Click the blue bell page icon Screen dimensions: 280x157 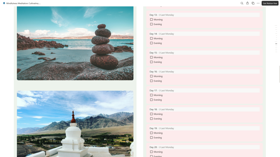coord(4,3)
